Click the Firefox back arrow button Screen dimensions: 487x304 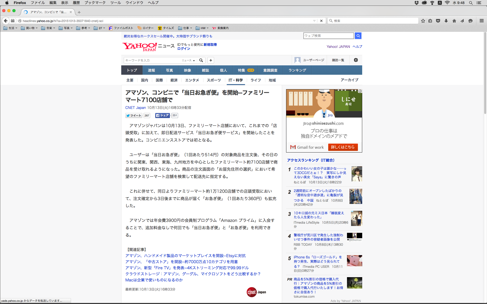6,21
